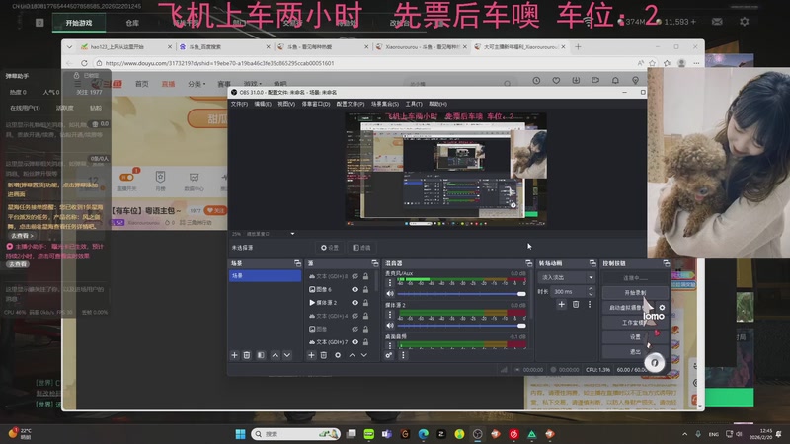Adjust 媒体源 2 volume slider
Screen dimensions: 790x444
461,326
